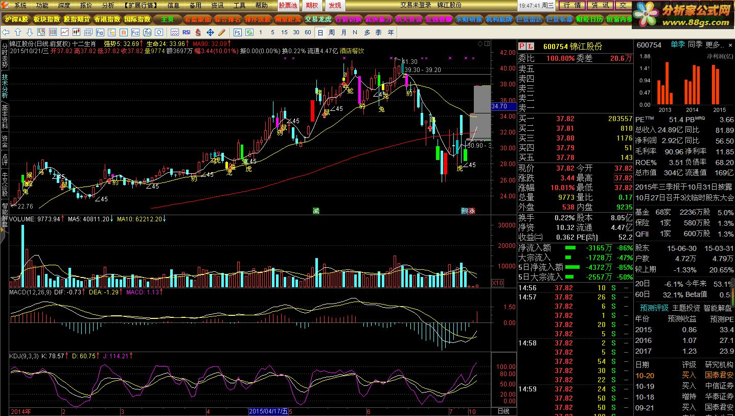Screen dimensions: 735x416
Task: Open the f(x) formula manager icon
Action: [x=147, y=32]
